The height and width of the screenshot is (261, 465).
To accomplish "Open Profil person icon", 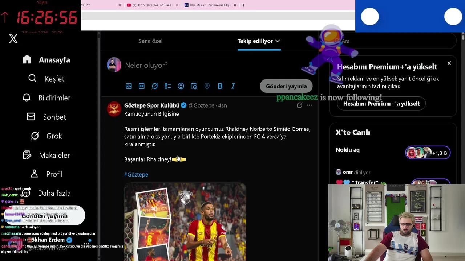I will coord(34,174).
